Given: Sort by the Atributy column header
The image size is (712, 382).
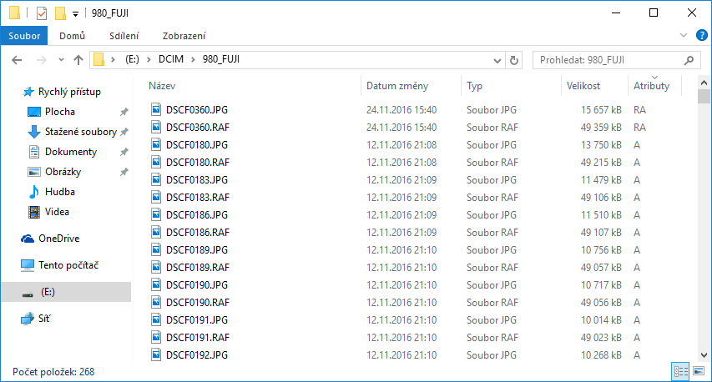Looking at the screenshot, I should point(652,86).
